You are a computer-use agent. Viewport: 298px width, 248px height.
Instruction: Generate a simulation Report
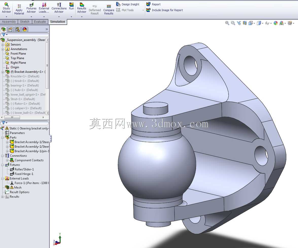tap(153, 4)
